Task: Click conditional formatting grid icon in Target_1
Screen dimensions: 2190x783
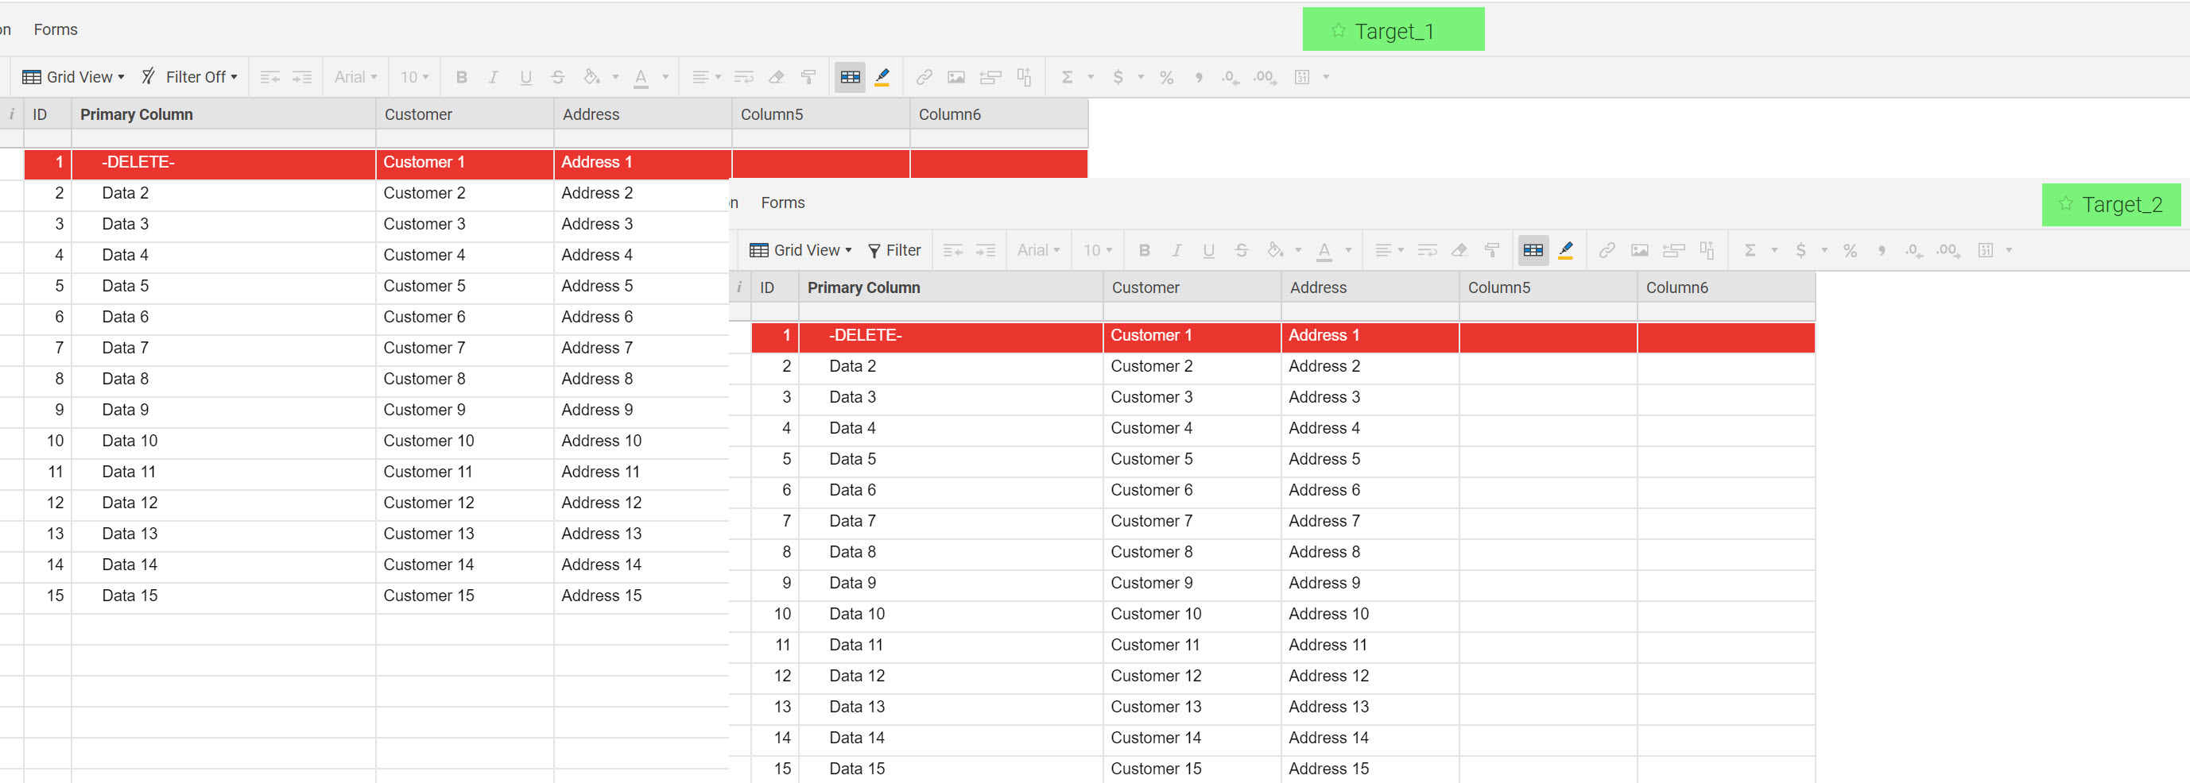Action: point(850,77)
